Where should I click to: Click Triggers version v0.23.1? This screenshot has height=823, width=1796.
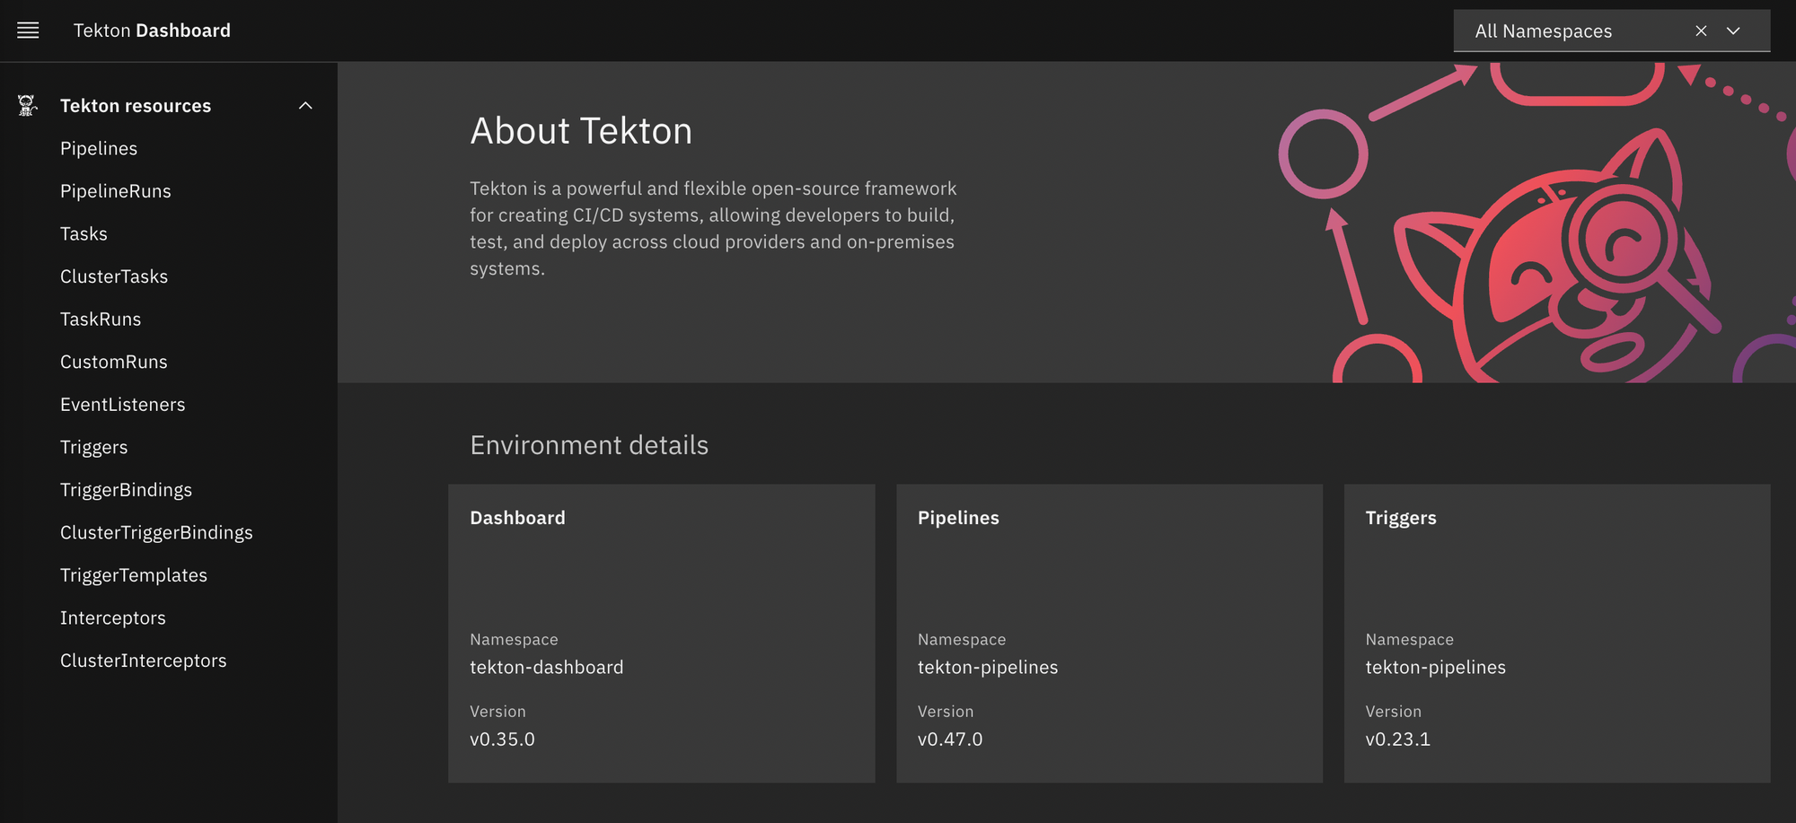(1398, 739)
